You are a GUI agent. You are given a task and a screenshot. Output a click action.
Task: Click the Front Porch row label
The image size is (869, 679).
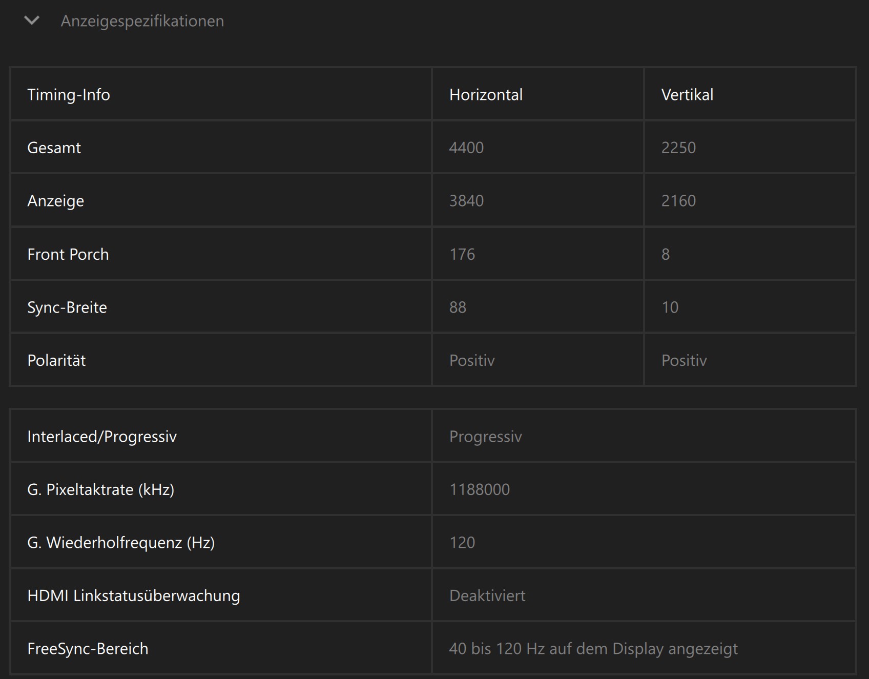pos(68,254)
